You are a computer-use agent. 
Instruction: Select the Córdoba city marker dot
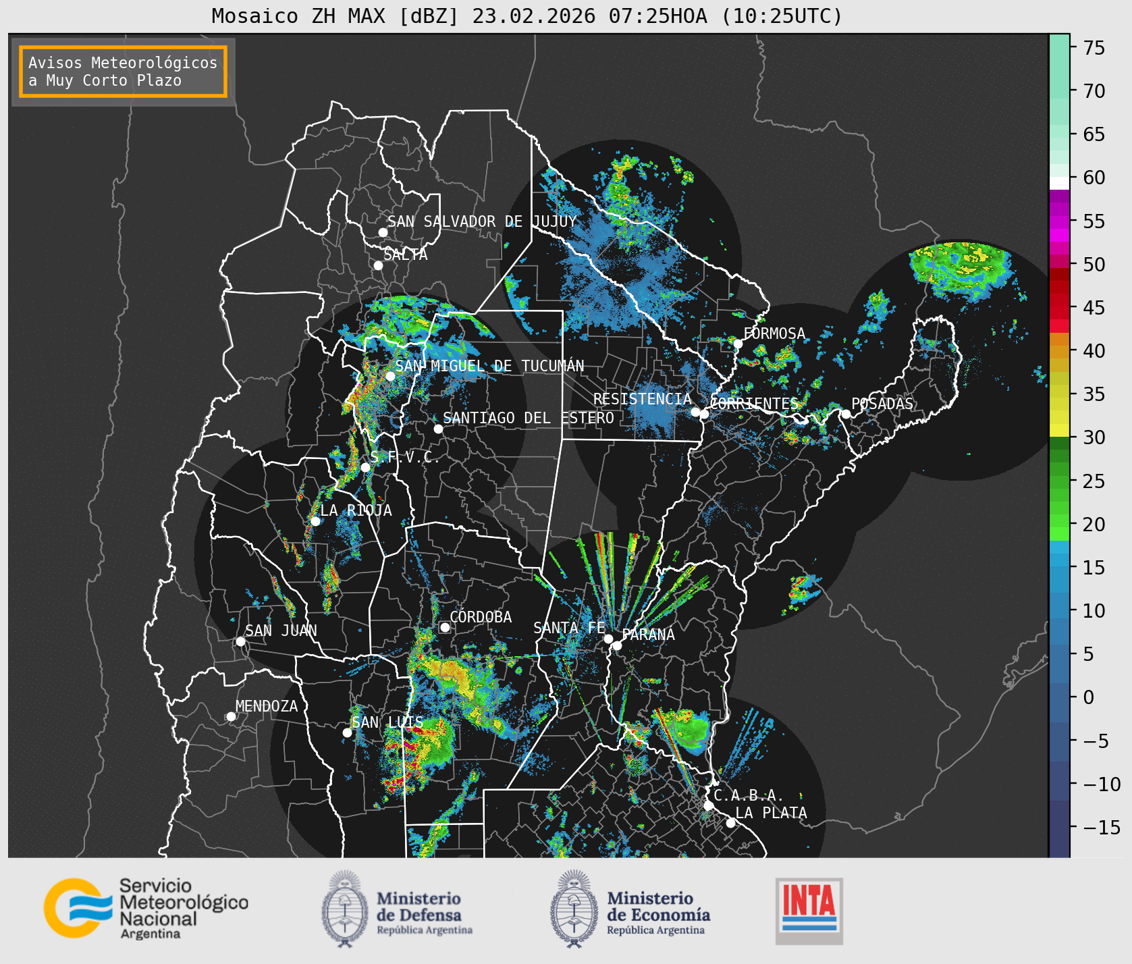445,627
